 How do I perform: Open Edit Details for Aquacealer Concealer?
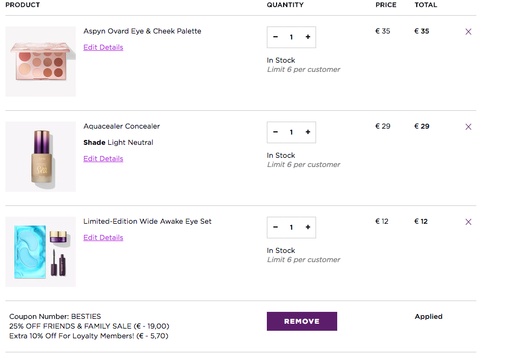pyautogui.click(x=103, y=159)
